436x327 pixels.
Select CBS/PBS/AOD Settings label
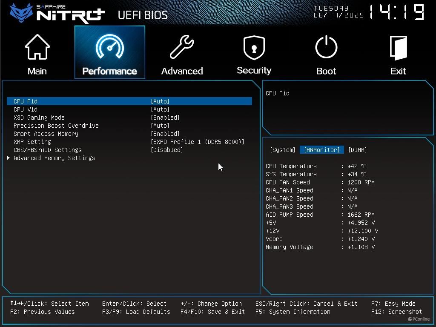48,150
